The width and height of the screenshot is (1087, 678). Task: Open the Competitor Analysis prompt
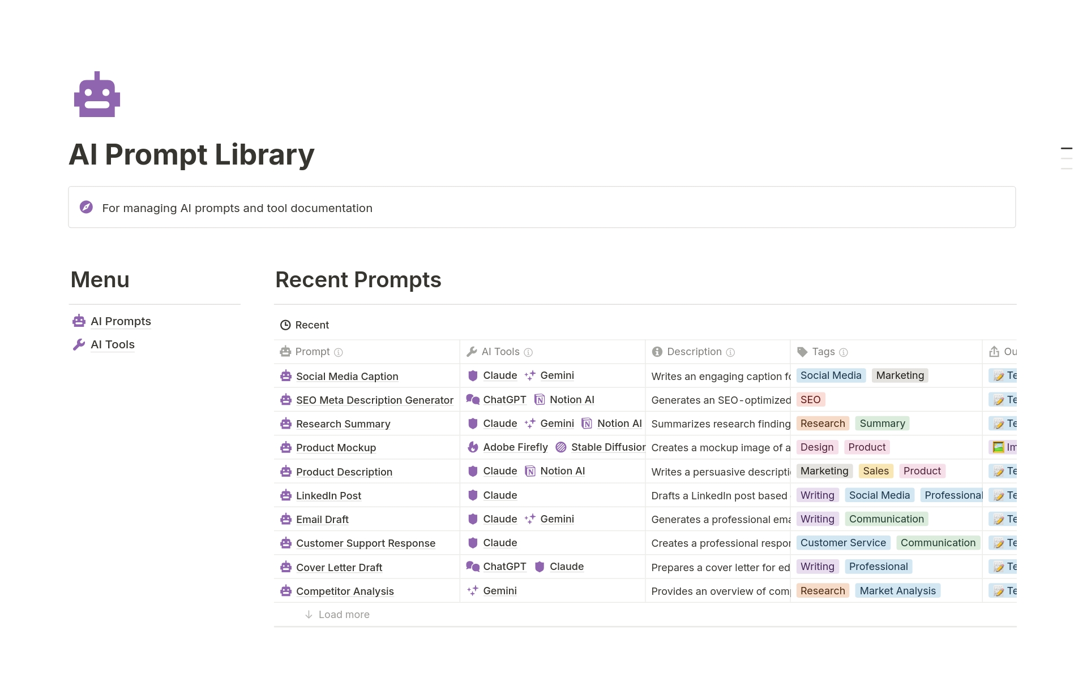coord(345,591)
